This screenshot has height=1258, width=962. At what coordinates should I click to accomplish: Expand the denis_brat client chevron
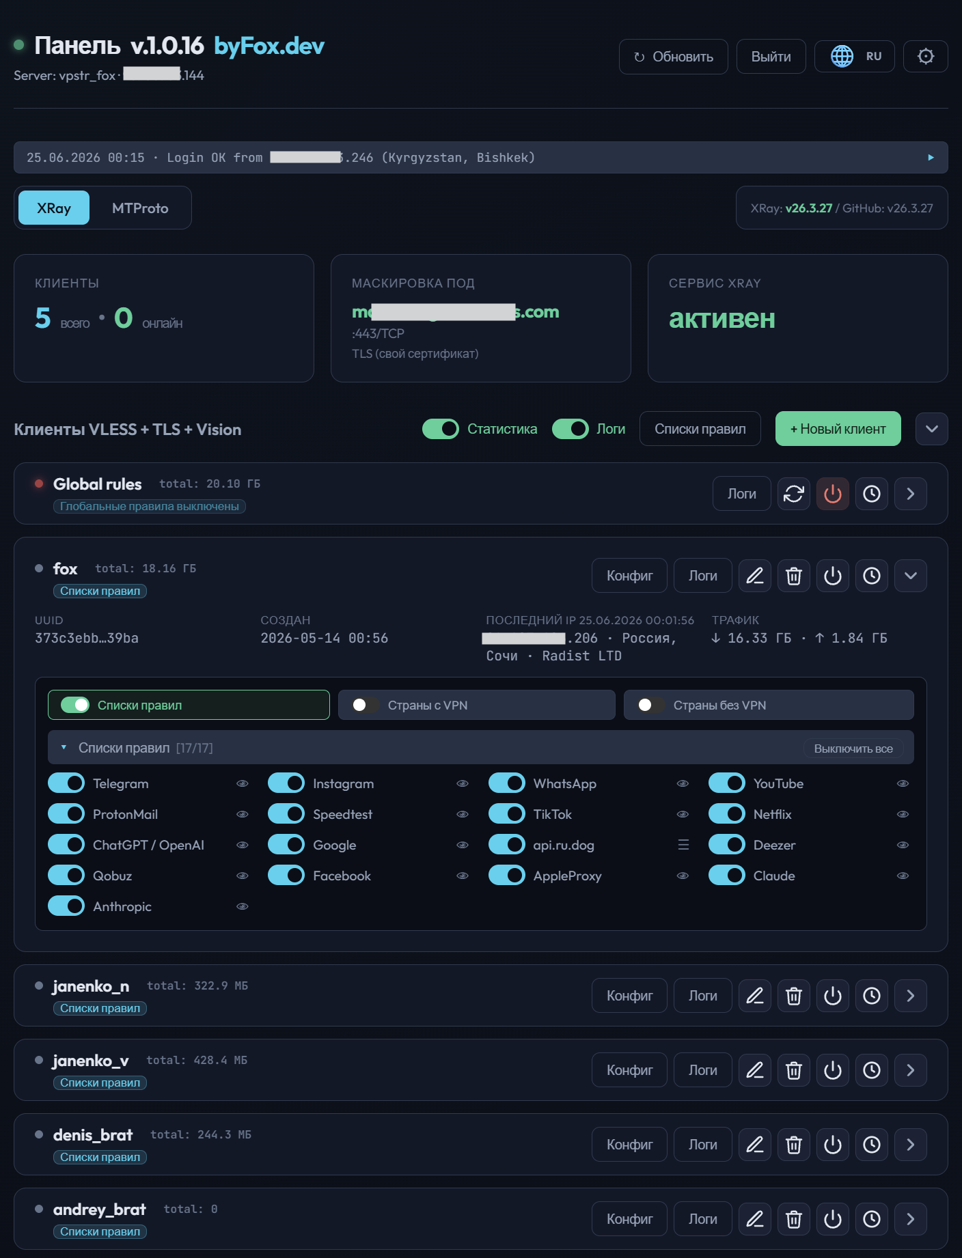coord(910,1145)
